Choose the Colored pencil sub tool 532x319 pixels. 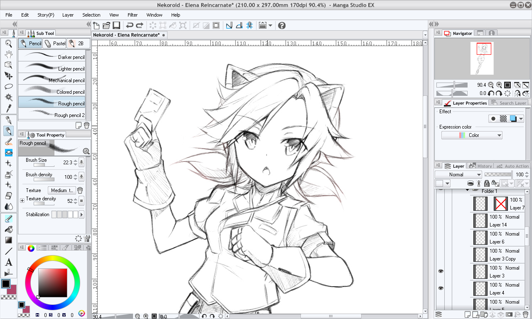tap(52, 90)
